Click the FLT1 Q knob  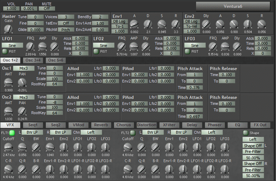pyautogui.click(x=22, y=147)
